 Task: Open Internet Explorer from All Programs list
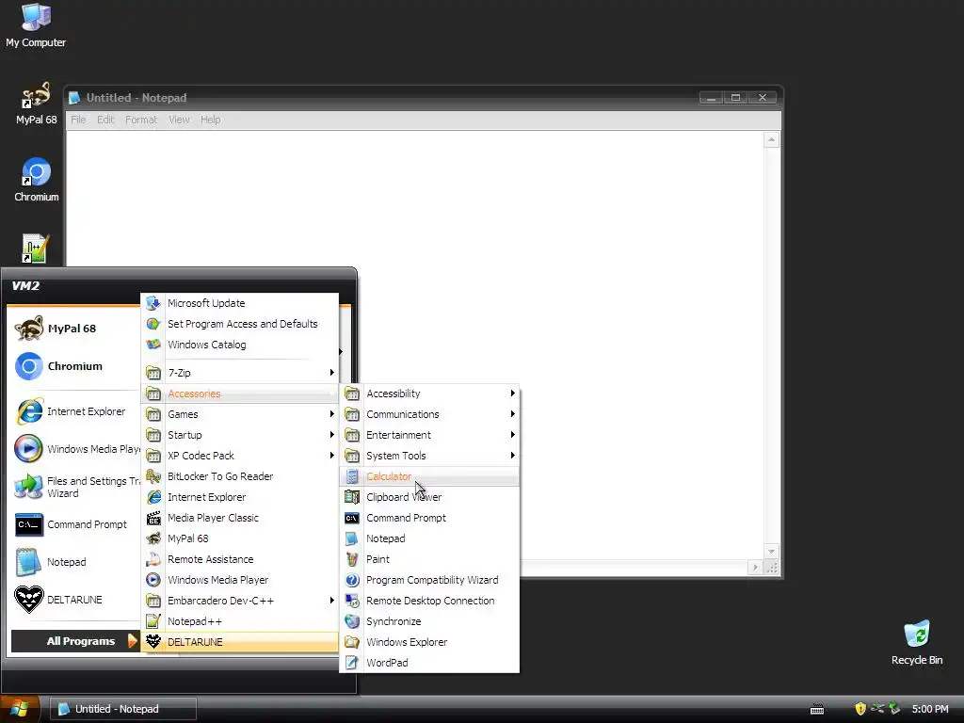click(x=240, y=497)
